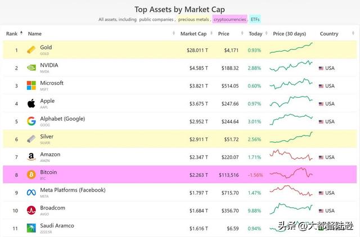Image resolution: width=360 pixels, height=237 pixels.
Task: Open the Saudi Aramco asset link
Action: [57, 226]
